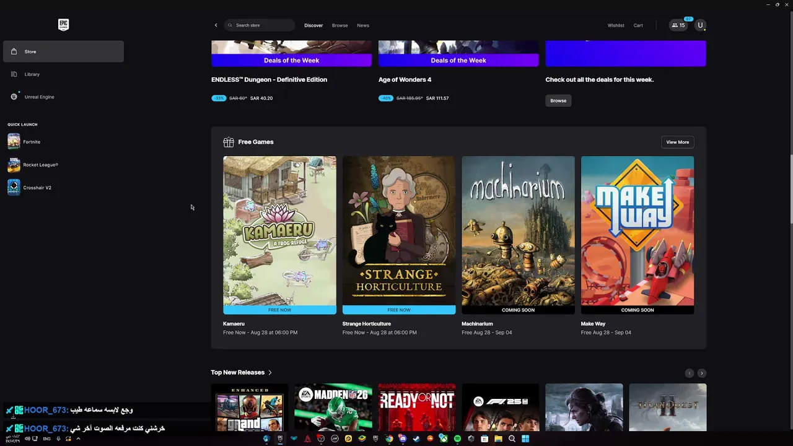
Task: Open the F1 25 new release tile
Action: point(501,407)
